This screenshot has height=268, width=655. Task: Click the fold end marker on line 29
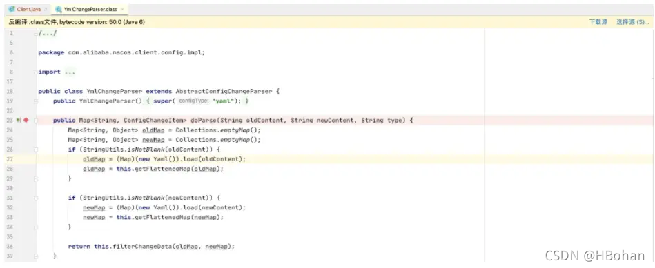click(x=36, y=178)
